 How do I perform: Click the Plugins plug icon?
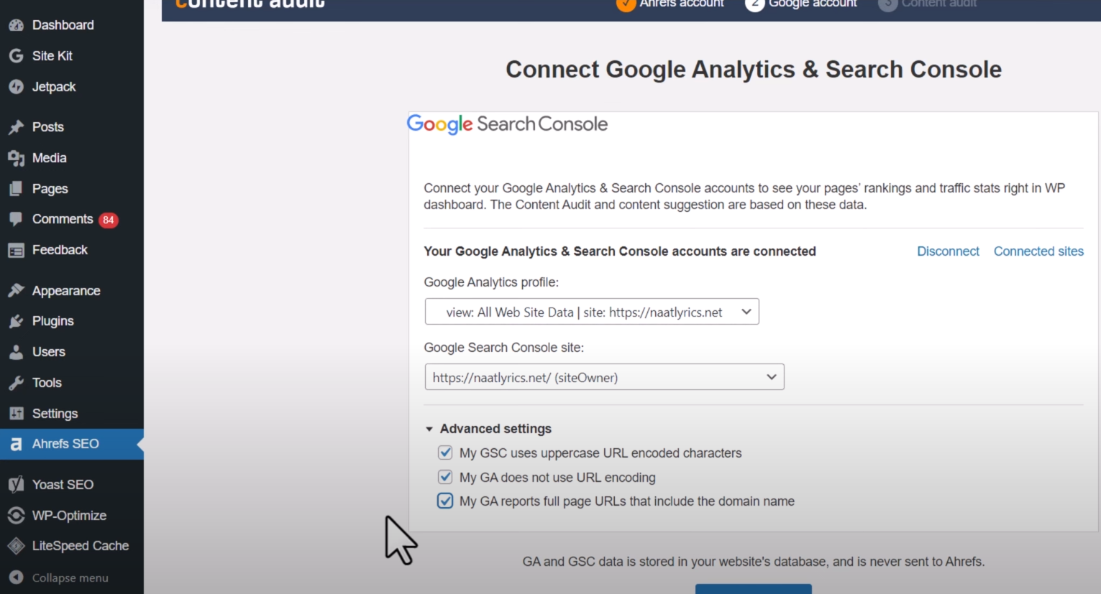click(x=16, y=321)
